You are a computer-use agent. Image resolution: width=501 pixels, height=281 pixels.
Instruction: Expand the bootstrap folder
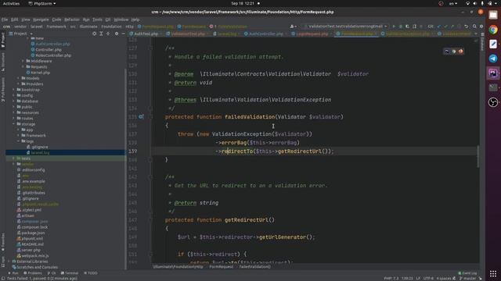[x=13, y=90]
